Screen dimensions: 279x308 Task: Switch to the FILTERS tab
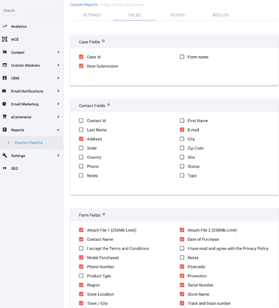coord(177,15)
